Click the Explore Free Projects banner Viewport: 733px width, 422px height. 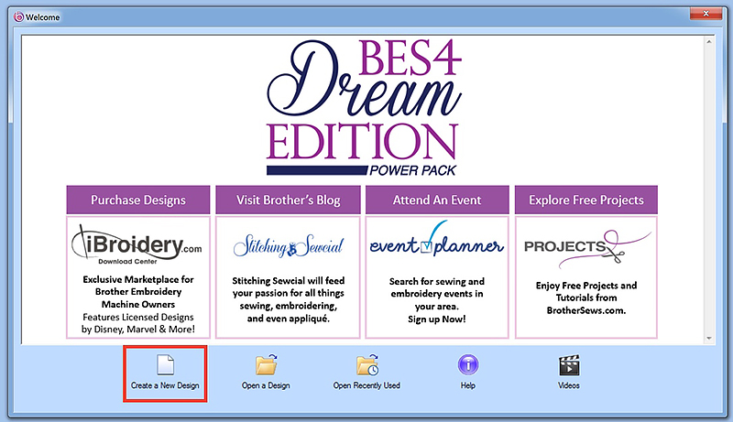coord(586,200)
